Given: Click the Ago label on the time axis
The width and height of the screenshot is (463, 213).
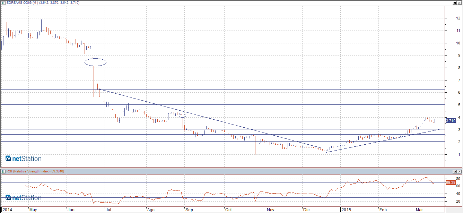Looking at the screenshot, I should click(x=150, y=210).
